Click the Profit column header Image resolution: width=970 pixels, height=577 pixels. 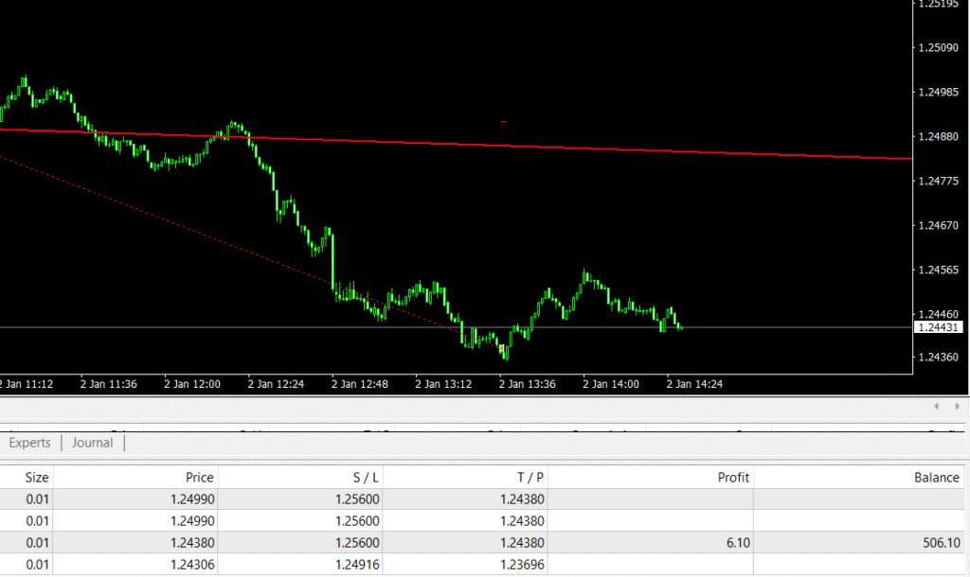tap(733, 478)
